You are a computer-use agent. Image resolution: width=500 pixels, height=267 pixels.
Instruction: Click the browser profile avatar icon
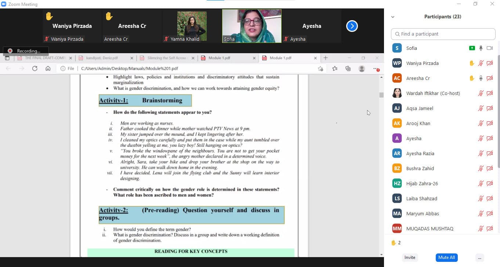(362, 69)
